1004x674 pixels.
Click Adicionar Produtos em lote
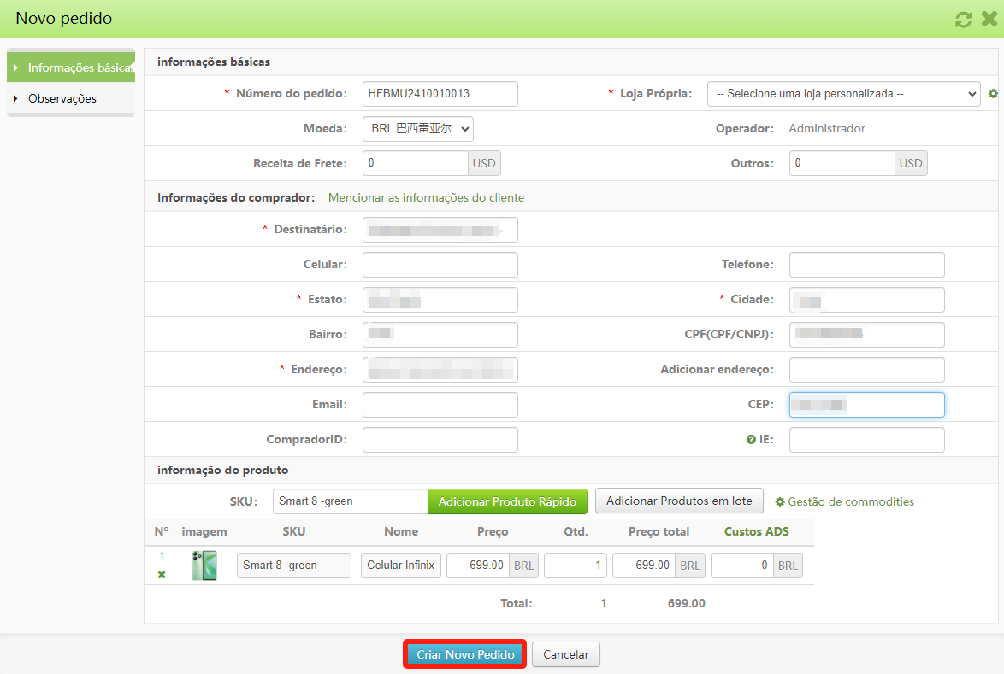click(x=679, y=501)
